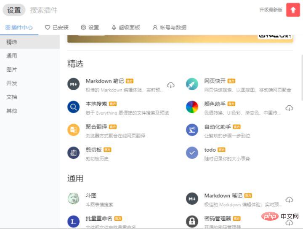Open the 设置 tab with gear icon
Viewport: 303px width, 230px height.
pyautogui.click(x=90, y=28)
